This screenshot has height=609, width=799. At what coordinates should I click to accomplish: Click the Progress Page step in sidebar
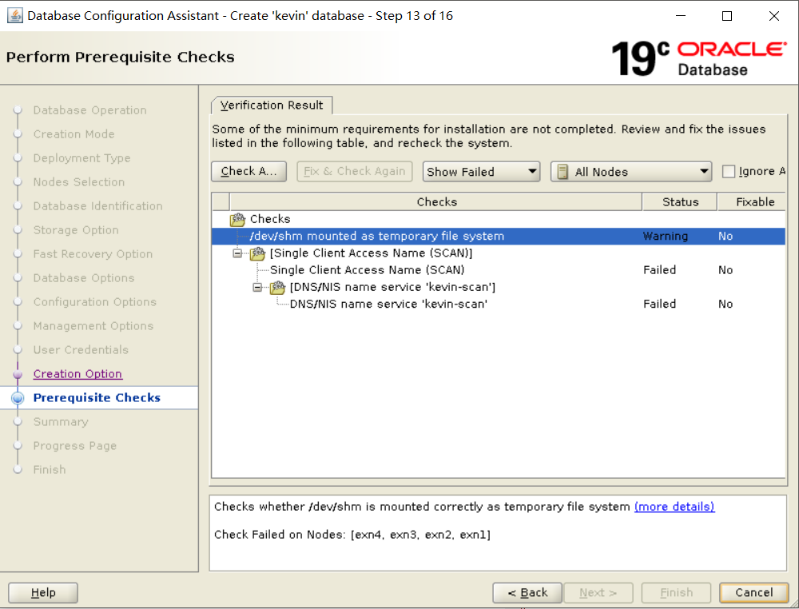click(75, 446)
